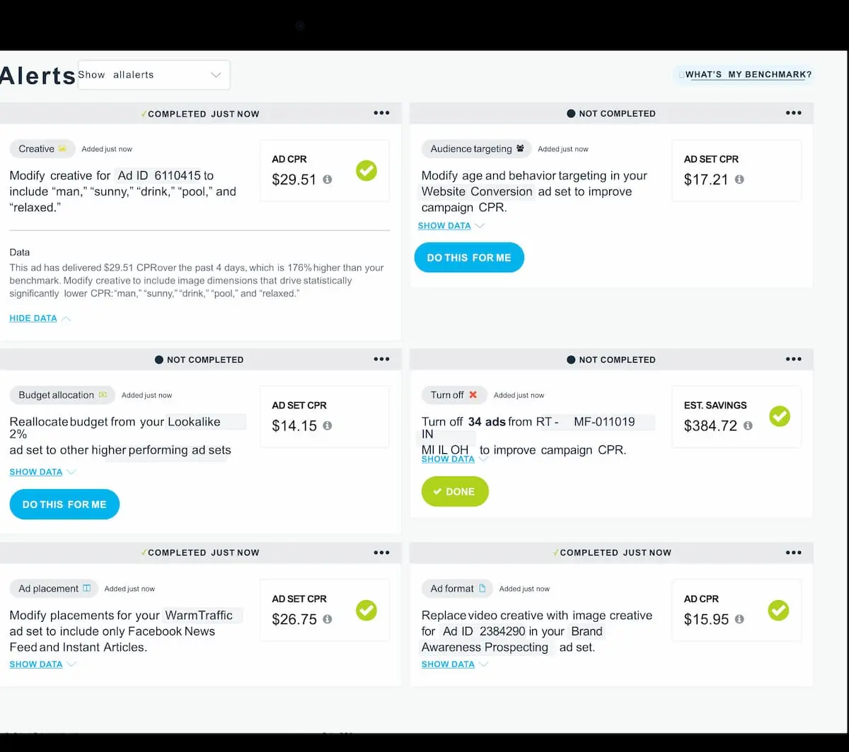This screenshot has height=752, width=849.
Task: Click the COMPLETED JUST NOW status above Ad format
Action: (x=612, y=553)
